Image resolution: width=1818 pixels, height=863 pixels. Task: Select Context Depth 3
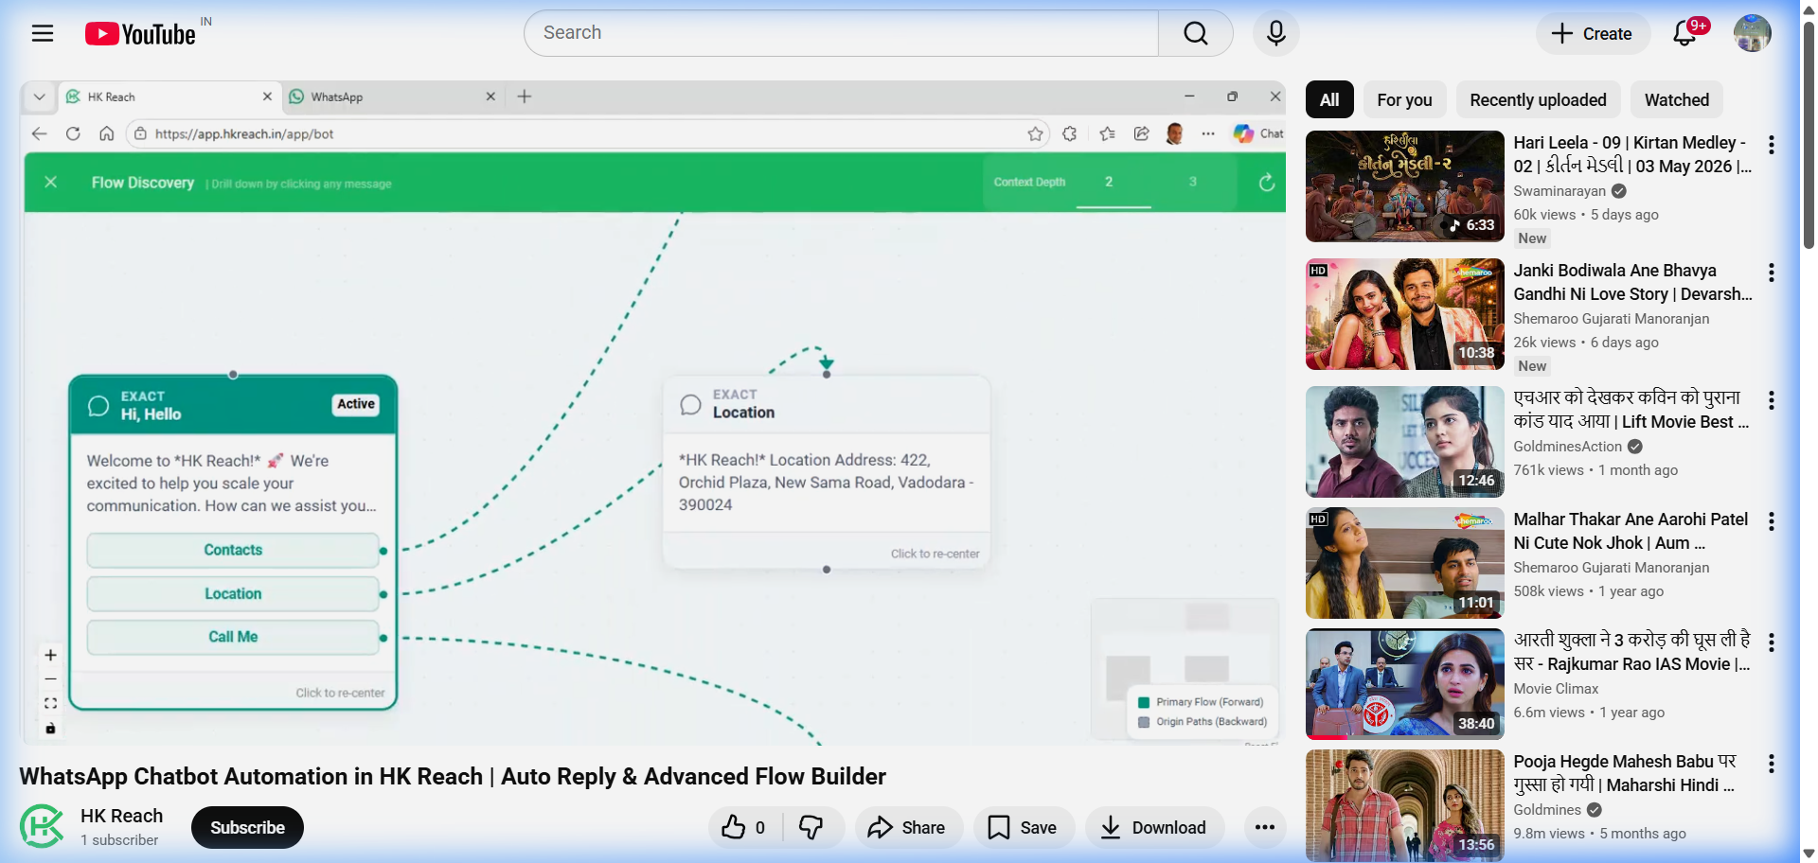pos(1193,182)
